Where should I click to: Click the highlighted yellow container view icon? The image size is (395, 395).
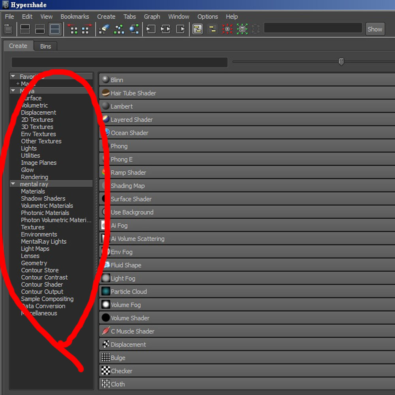(x=197, y=29)
